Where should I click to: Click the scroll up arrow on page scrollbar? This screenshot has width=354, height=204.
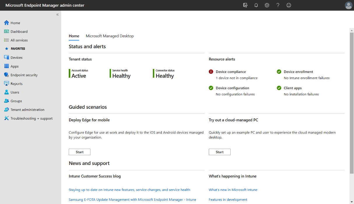click(x=352, y=30)
